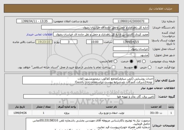Click the کد خدمت column header

coord(156,107)
